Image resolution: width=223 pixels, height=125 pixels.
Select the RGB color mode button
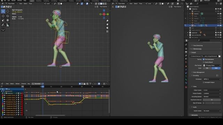click(216, 68)
